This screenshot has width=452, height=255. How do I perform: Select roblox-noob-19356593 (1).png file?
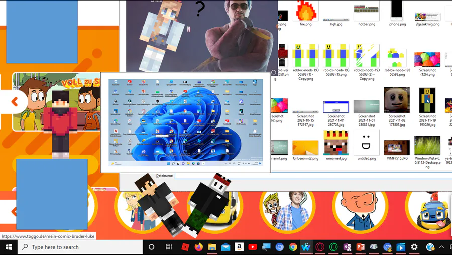point(336,60)
